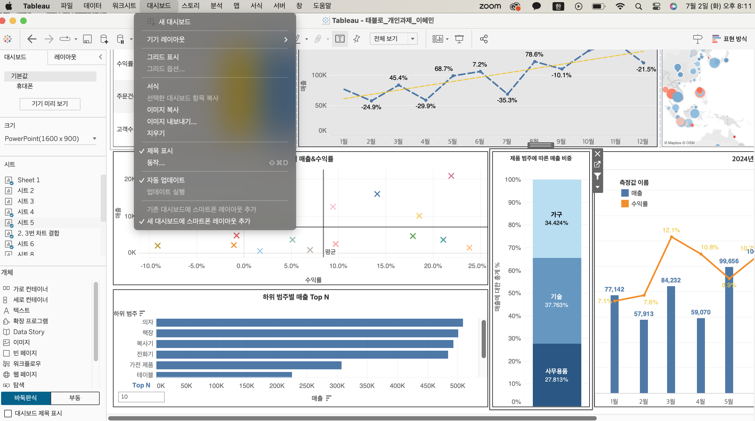Click the undo back arrow icon
The width and height of the screenshot is (755, 421).
tap(32, 39)
